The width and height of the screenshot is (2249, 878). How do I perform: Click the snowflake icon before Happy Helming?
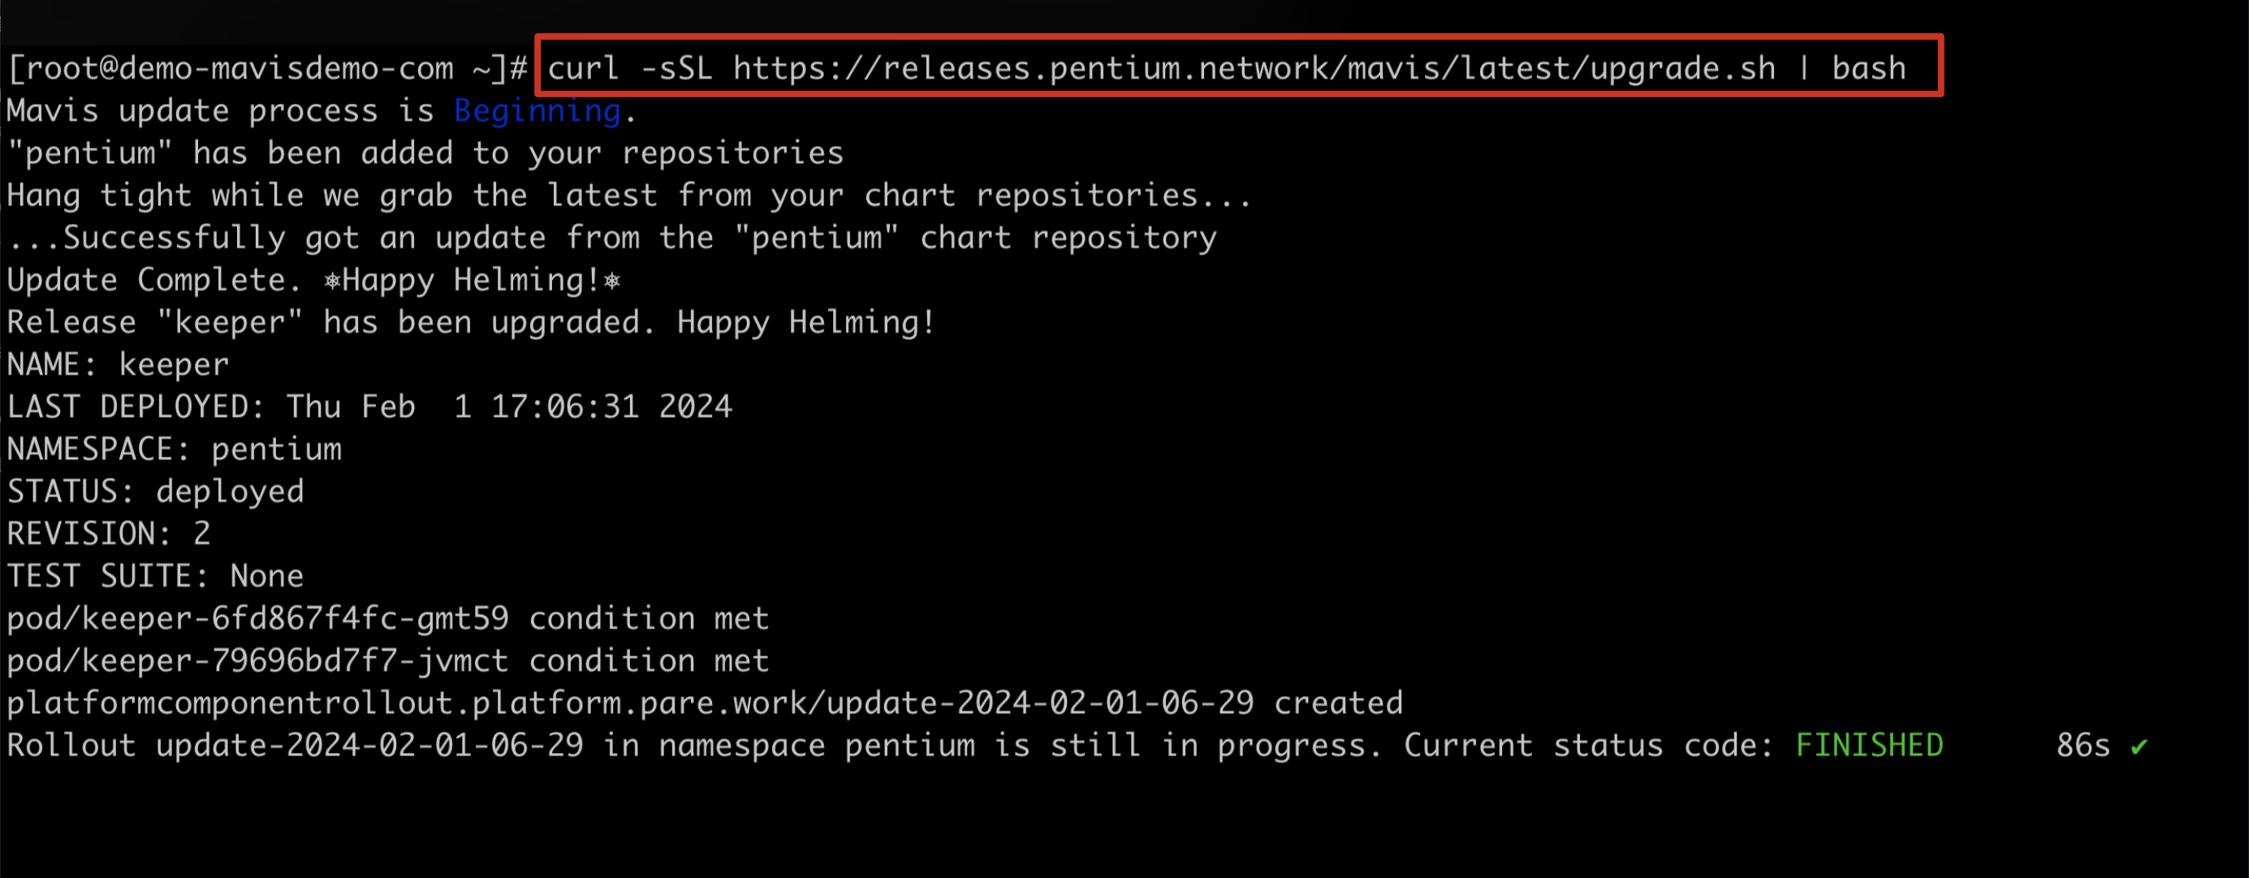[332, 281]
